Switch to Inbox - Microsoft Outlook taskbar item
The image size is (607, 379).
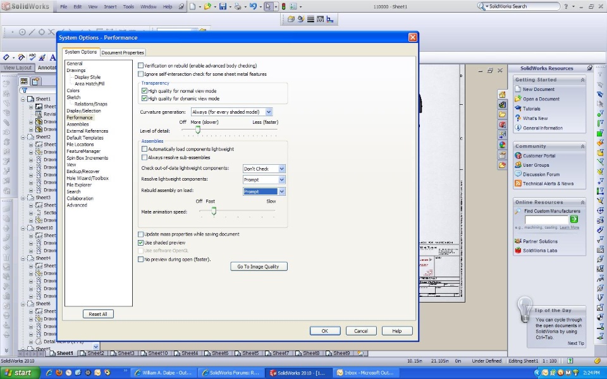coord(365,373)
